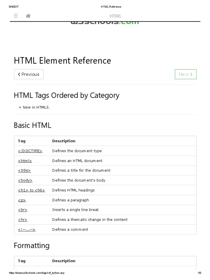
Task: Open the hamburger menu icon
Action: [16, 16]
